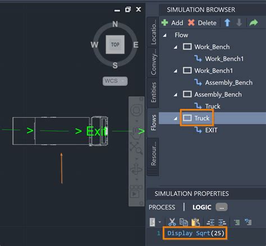Switch to the Entities side tab
This screenshot has height=246, width=266.
pyautogui.click(x=153, y=93)
